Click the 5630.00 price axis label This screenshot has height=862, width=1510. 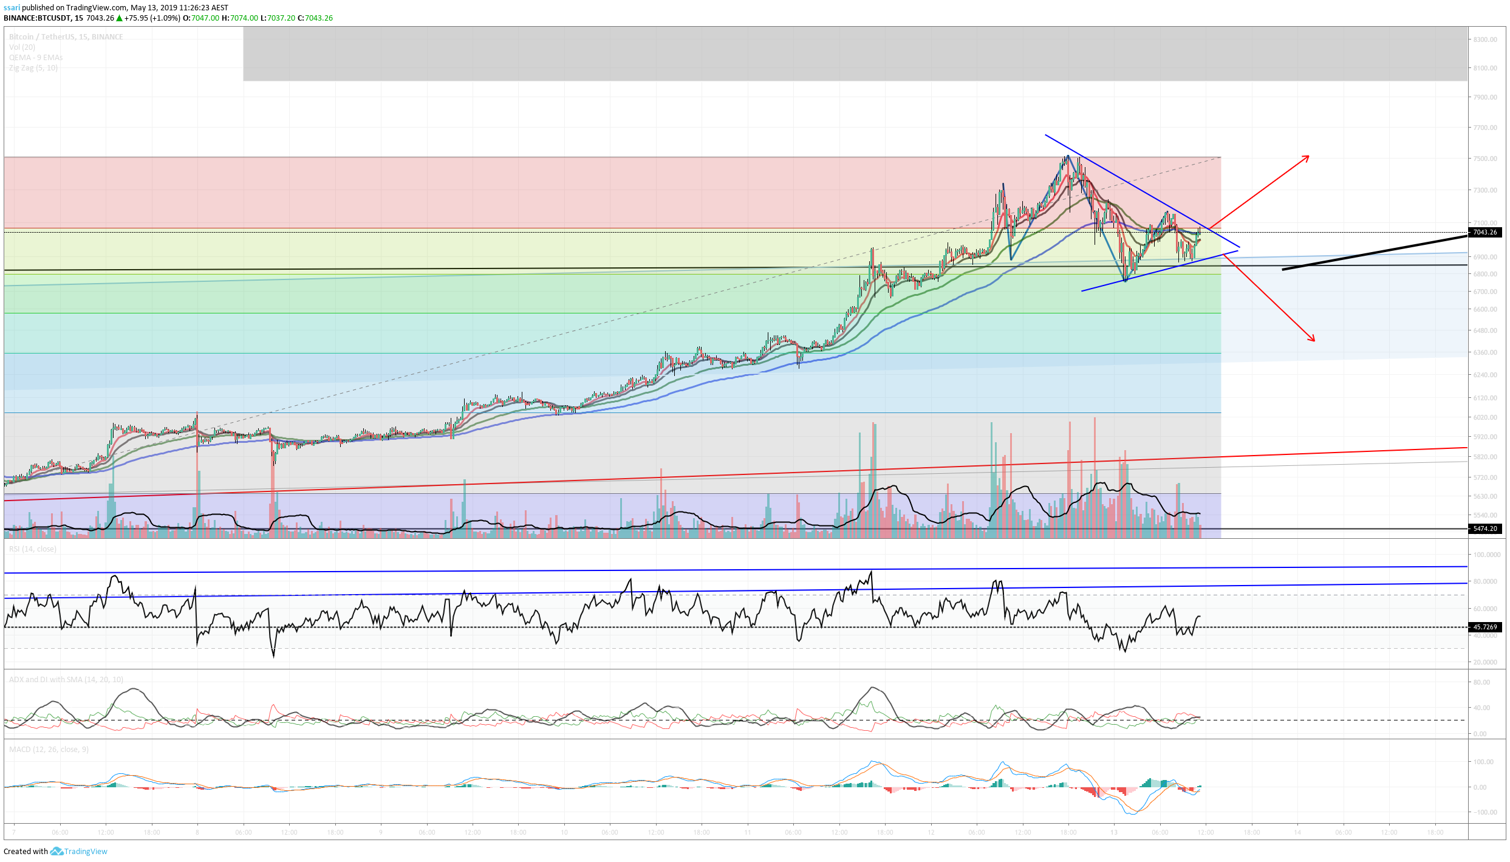1485,496
